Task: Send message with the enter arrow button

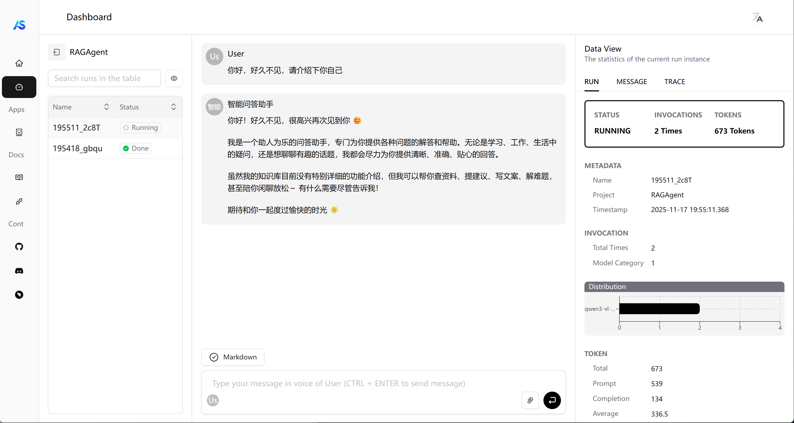Action: (x=552, y=400)
